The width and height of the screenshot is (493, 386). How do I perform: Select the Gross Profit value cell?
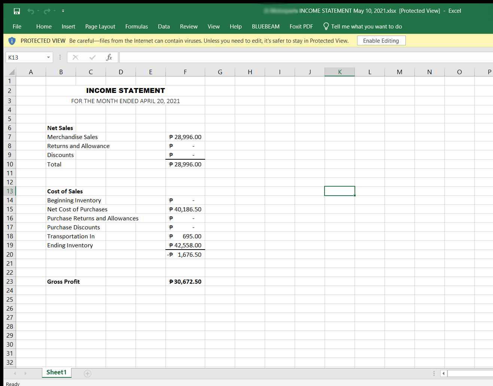point(185,281)
